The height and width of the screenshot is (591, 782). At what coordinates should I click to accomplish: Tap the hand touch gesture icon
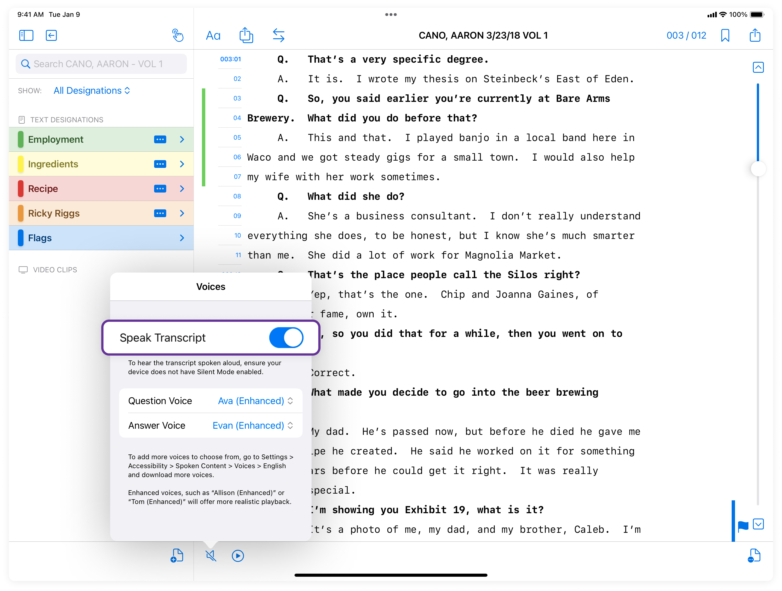(x=178, y=35)
